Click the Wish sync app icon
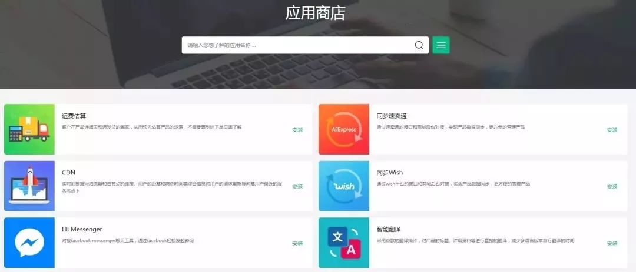Image resolution: width=636 pixels, height=272 pixels. 344,186
